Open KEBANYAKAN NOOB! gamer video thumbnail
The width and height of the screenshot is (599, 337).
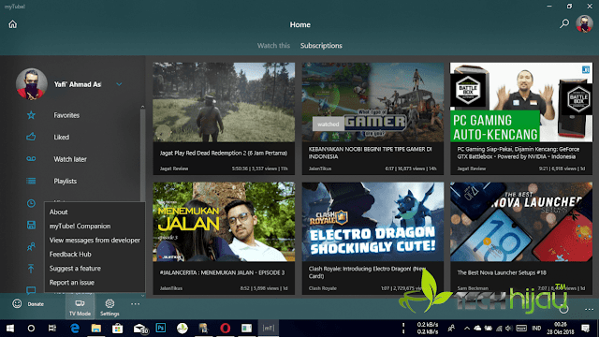pyautogui.click(x=373, y=102)
